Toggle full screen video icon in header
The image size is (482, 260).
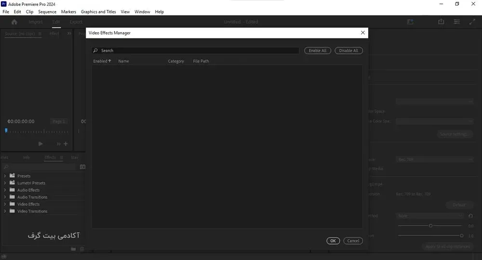[472, 22]
